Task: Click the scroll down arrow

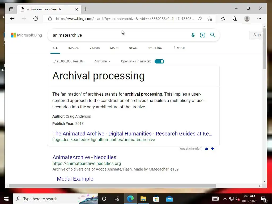Action: [264, 181]
